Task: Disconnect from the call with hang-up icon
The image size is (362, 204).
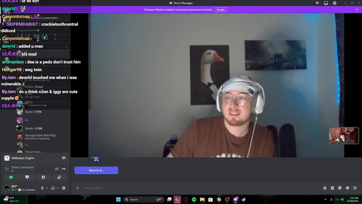Action: point(64,169)
